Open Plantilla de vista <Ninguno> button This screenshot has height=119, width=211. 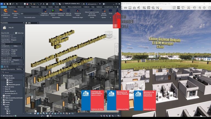pos(16,60)
